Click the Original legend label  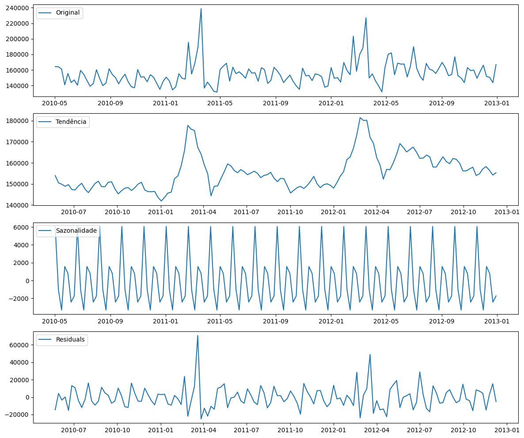(67, 13)
